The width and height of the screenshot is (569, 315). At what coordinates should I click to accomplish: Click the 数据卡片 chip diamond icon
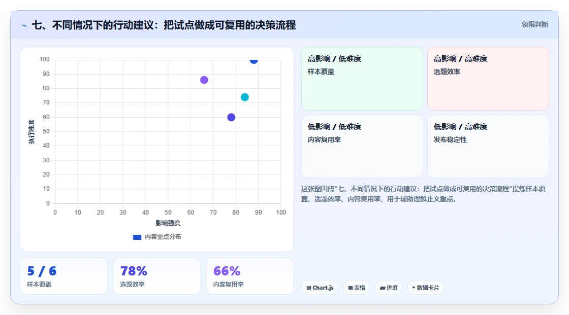[x=414, y=288]
